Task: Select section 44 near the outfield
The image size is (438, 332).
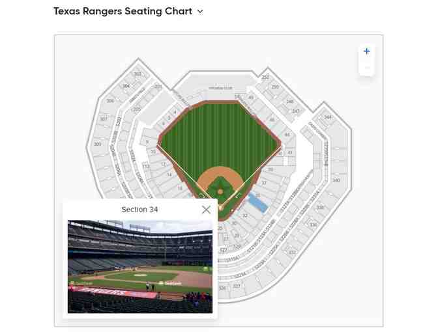Action: coord(287,135)
